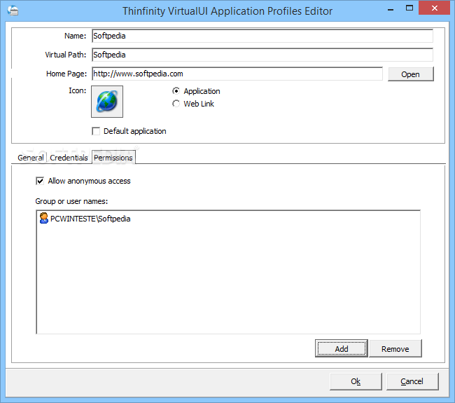Minimize the Profiles Editor window
This screenshot has width=455, height=403.
point(391,9)
